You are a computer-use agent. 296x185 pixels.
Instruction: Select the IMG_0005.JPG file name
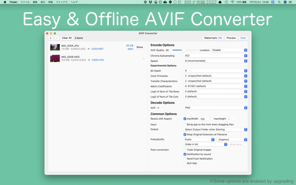70,46
